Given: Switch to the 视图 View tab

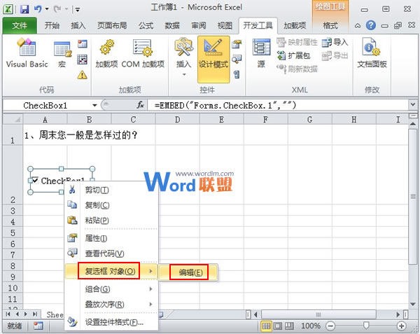Looking at the screenshot, I should coord(225,26).
